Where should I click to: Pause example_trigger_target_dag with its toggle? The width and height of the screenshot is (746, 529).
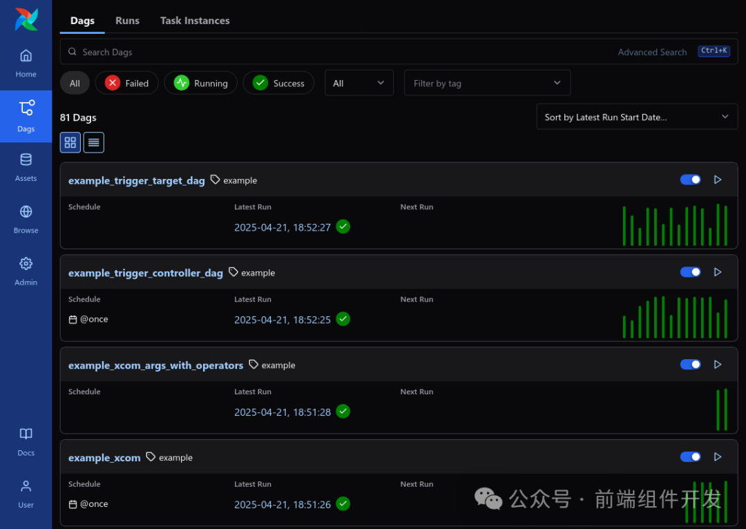pos(690,180)
